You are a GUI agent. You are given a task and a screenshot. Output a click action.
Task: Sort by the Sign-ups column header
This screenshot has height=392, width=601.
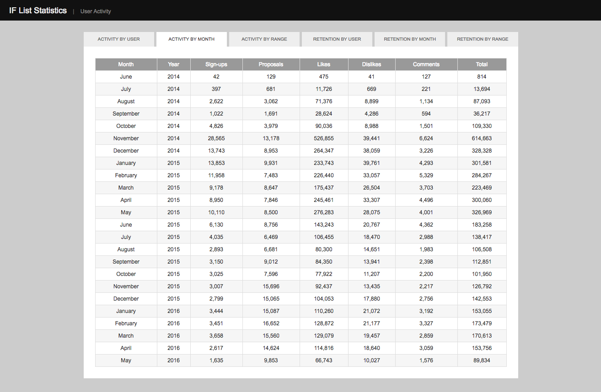[x=216, y=64]
